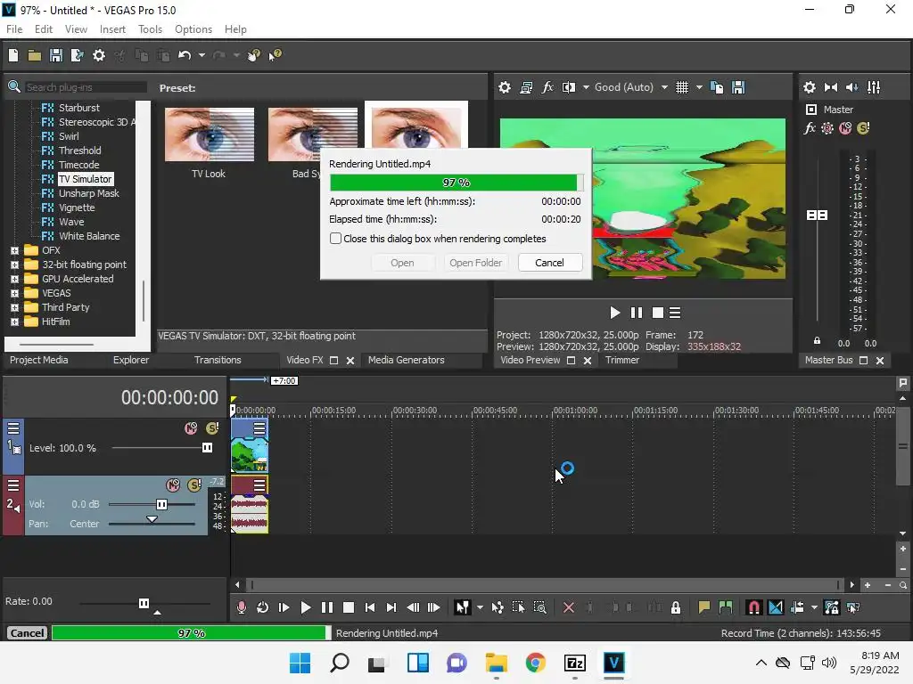Open the Overlays grid dropdown arrow
Image resolution: width=913 pixels, height=684 pixels.
(x=699, y=87)
